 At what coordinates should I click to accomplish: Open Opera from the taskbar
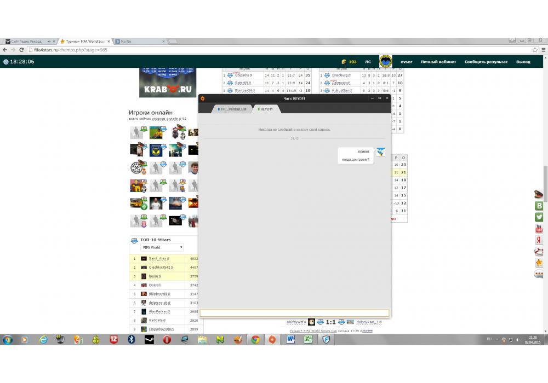(167, 339)
